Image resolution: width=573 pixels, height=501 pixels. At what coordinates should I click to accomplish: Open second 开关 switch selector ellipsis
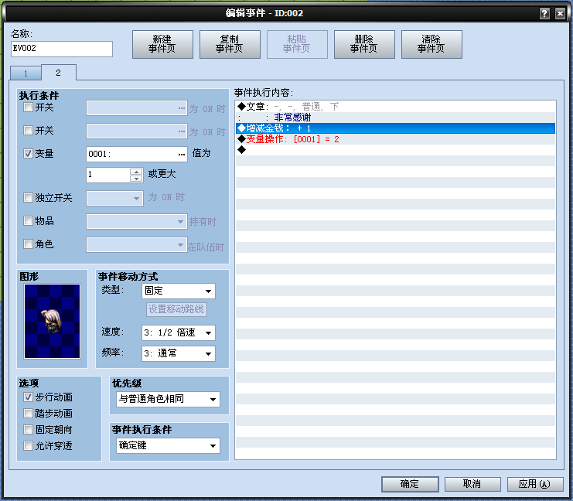pos(182,131)
